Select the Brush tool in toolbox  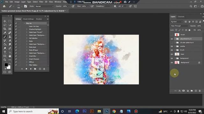[x=5, y=37]
